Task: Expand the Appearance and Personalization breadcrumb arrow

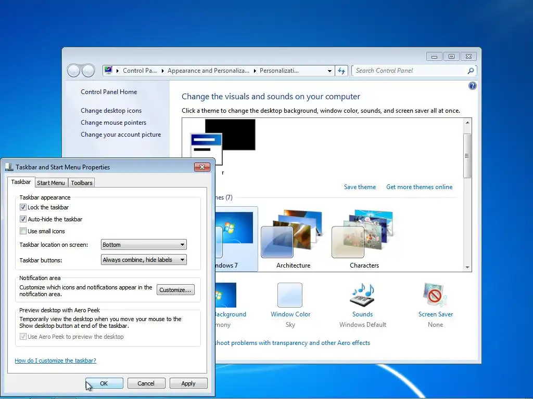Action: click(255, 71)
